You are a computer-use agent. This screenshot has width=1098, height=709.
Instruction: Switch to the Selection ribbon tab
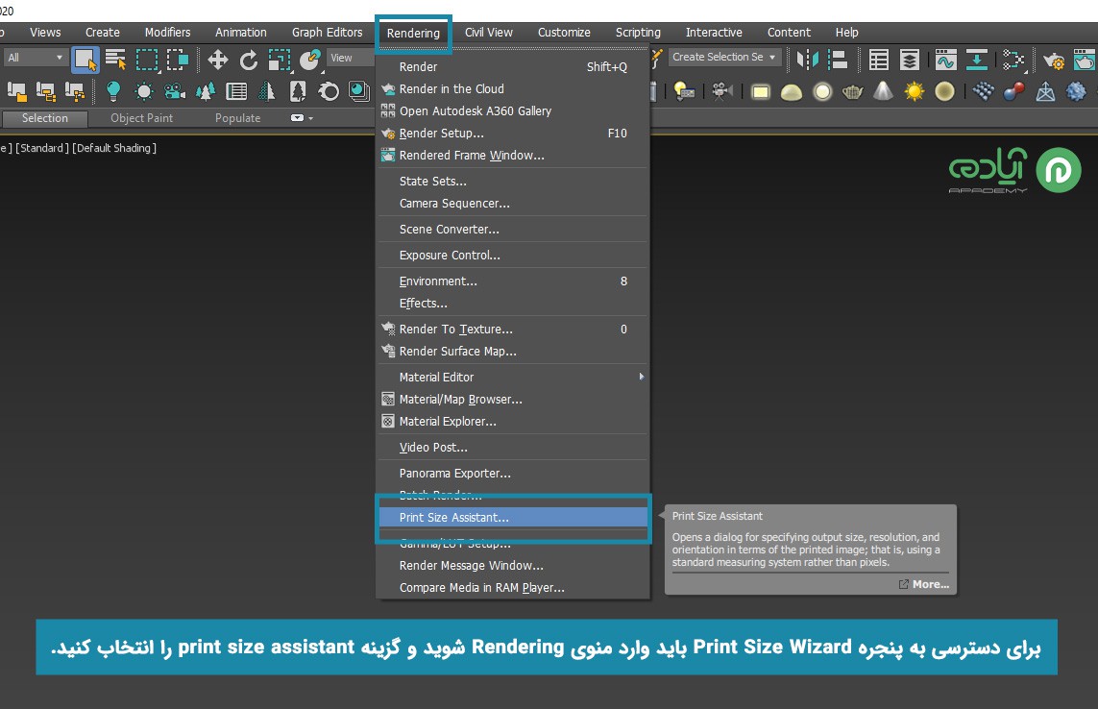coord(45,118)
